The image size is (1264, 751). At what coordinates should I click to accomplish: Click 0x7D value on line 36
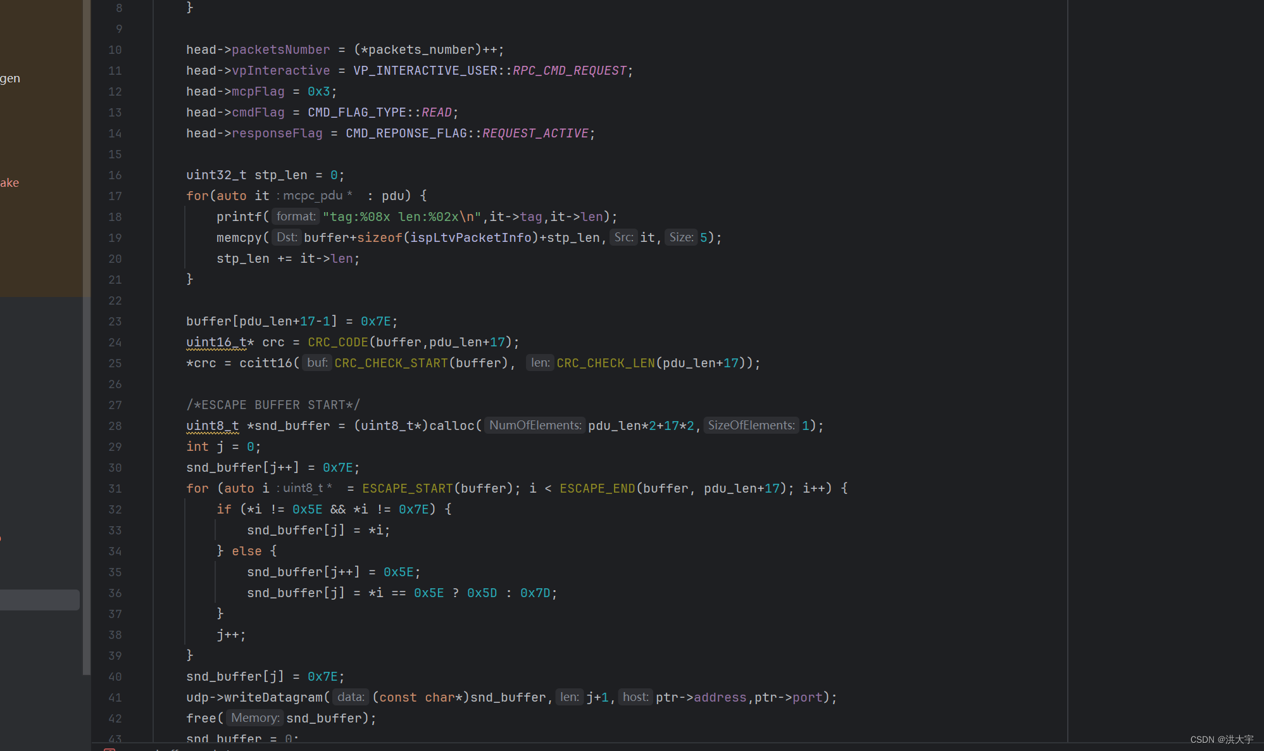(535, 593)
